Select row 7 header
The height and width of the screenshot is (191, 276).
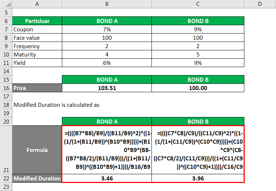click(6, 29)
